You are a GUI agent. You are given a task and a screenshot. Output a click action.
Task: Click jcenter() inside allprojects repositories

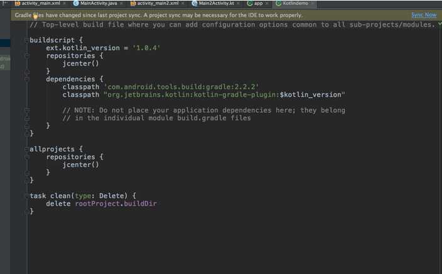coord(80,165)
